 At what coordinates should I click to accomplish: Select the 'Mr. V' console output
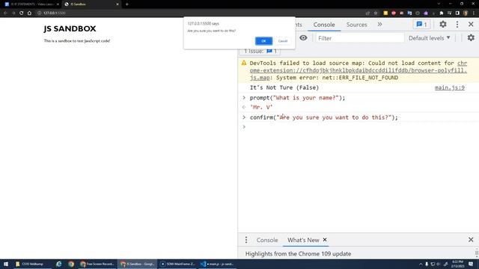click(261, 108)
